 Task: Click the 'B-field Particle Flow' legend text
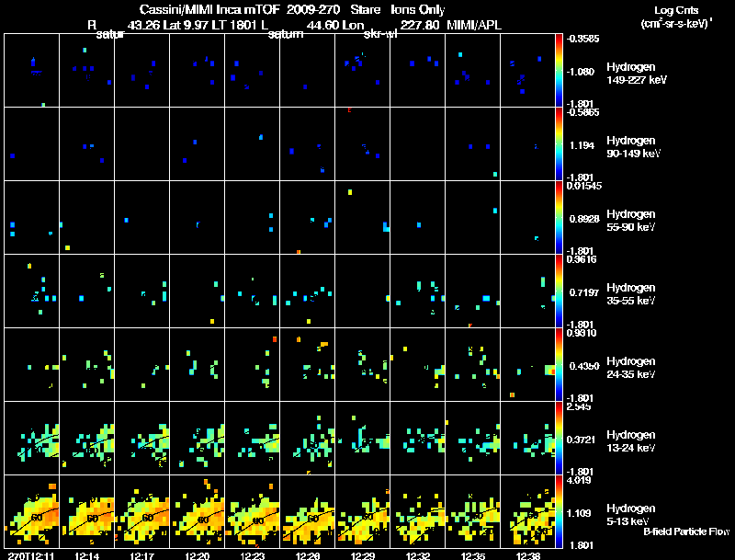pyautogui.click(x=686, y=531)
